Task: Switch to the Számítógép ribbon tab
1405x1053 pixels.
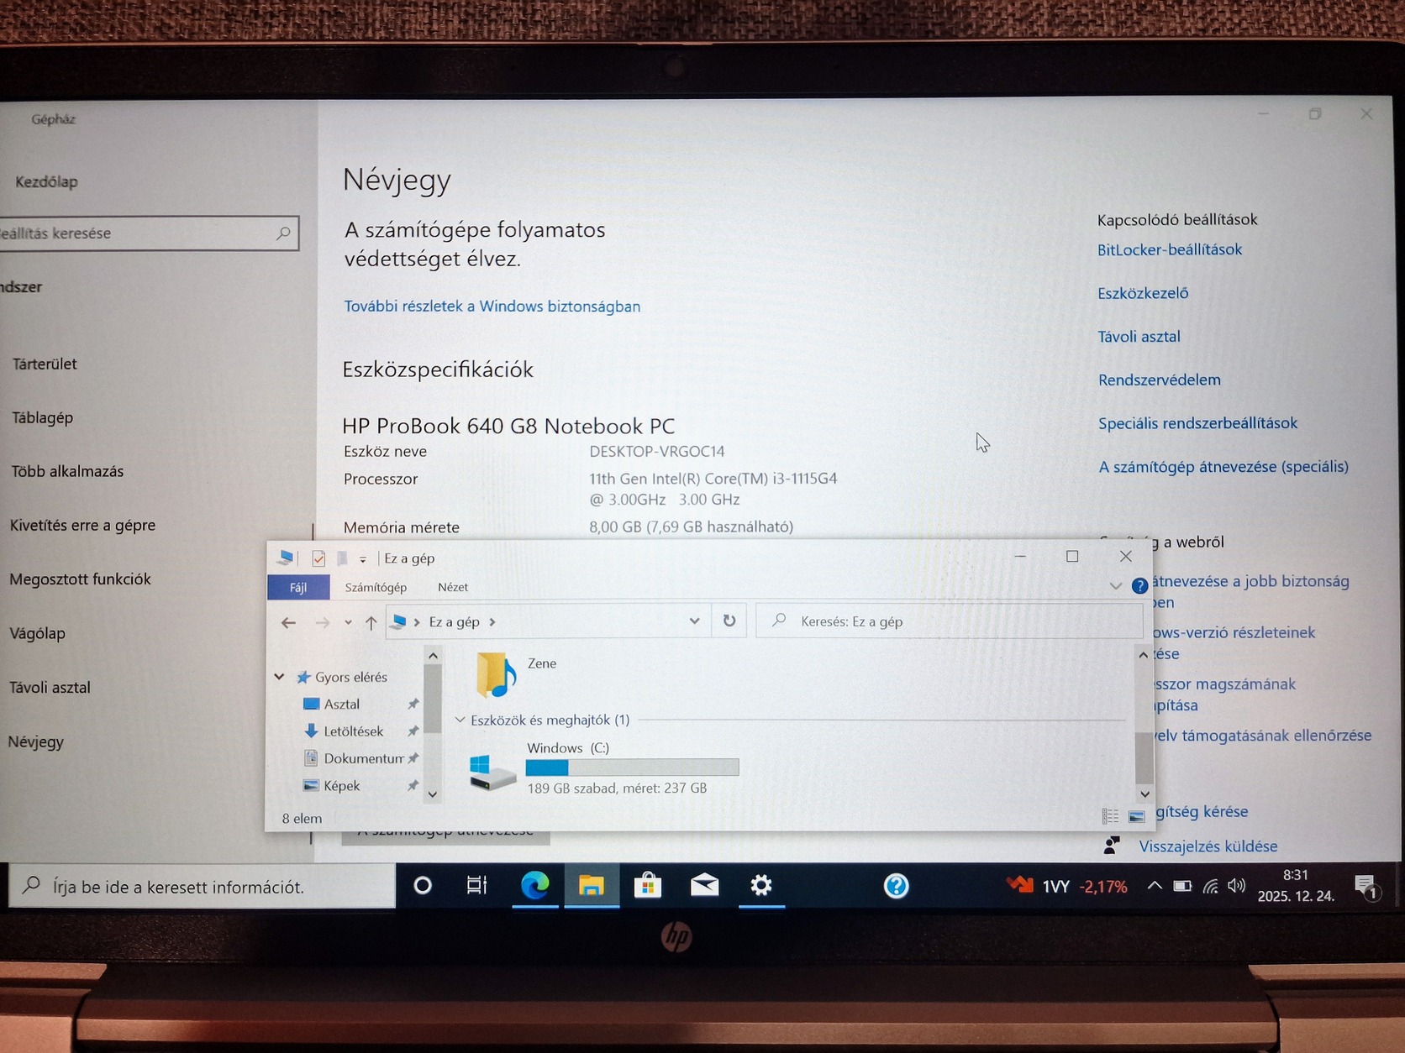Action: pos(376,588)
